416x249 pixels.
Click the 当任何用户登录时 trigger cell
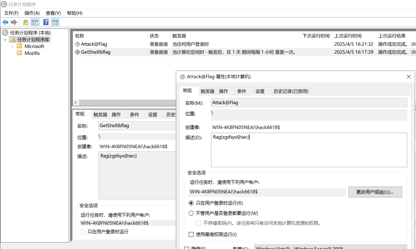click(191, 44)
